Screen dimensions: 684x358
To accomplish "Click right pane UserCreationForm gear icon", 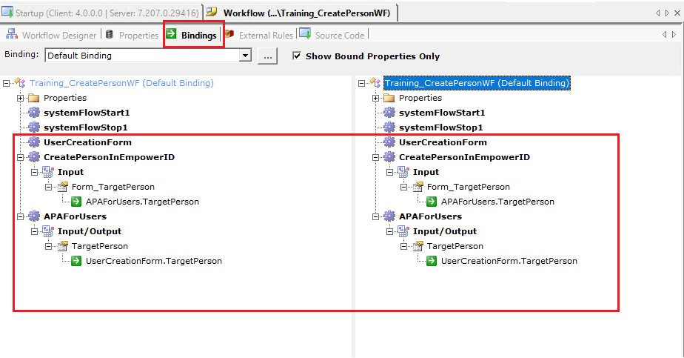I will pos(389,142).
